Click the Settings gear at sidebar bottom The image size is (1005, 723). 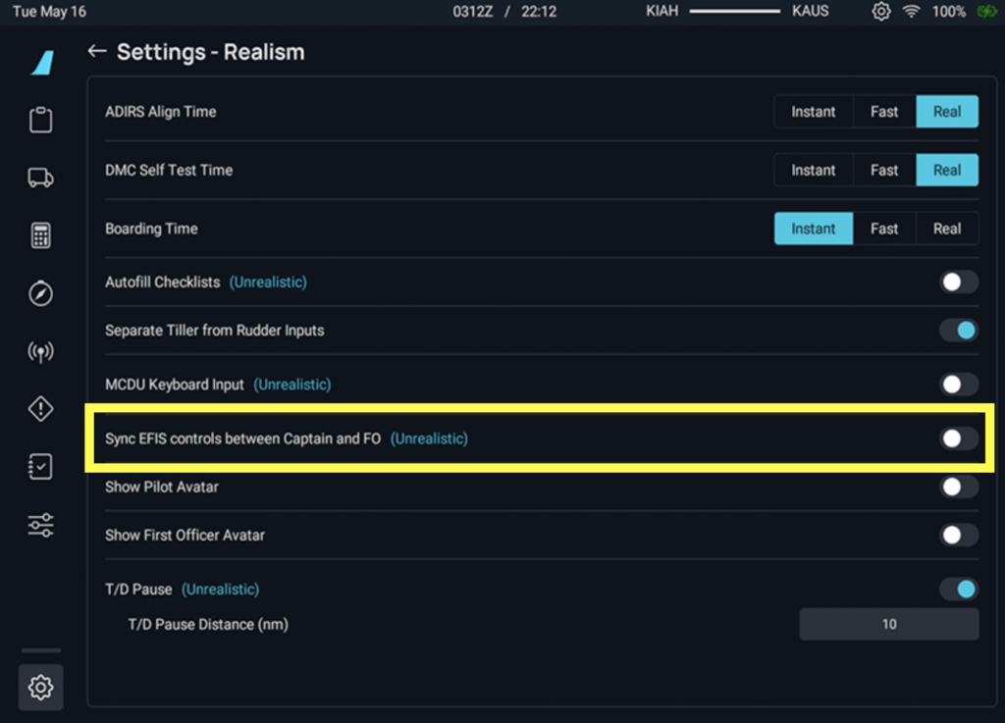[40, 688]
